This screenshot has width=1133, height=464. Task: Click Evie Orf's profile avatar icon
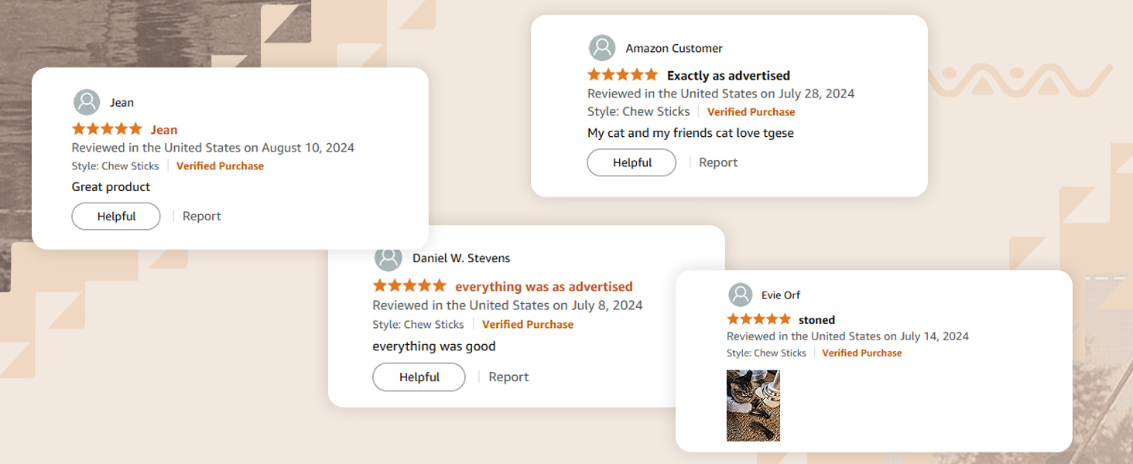[741, 295]
